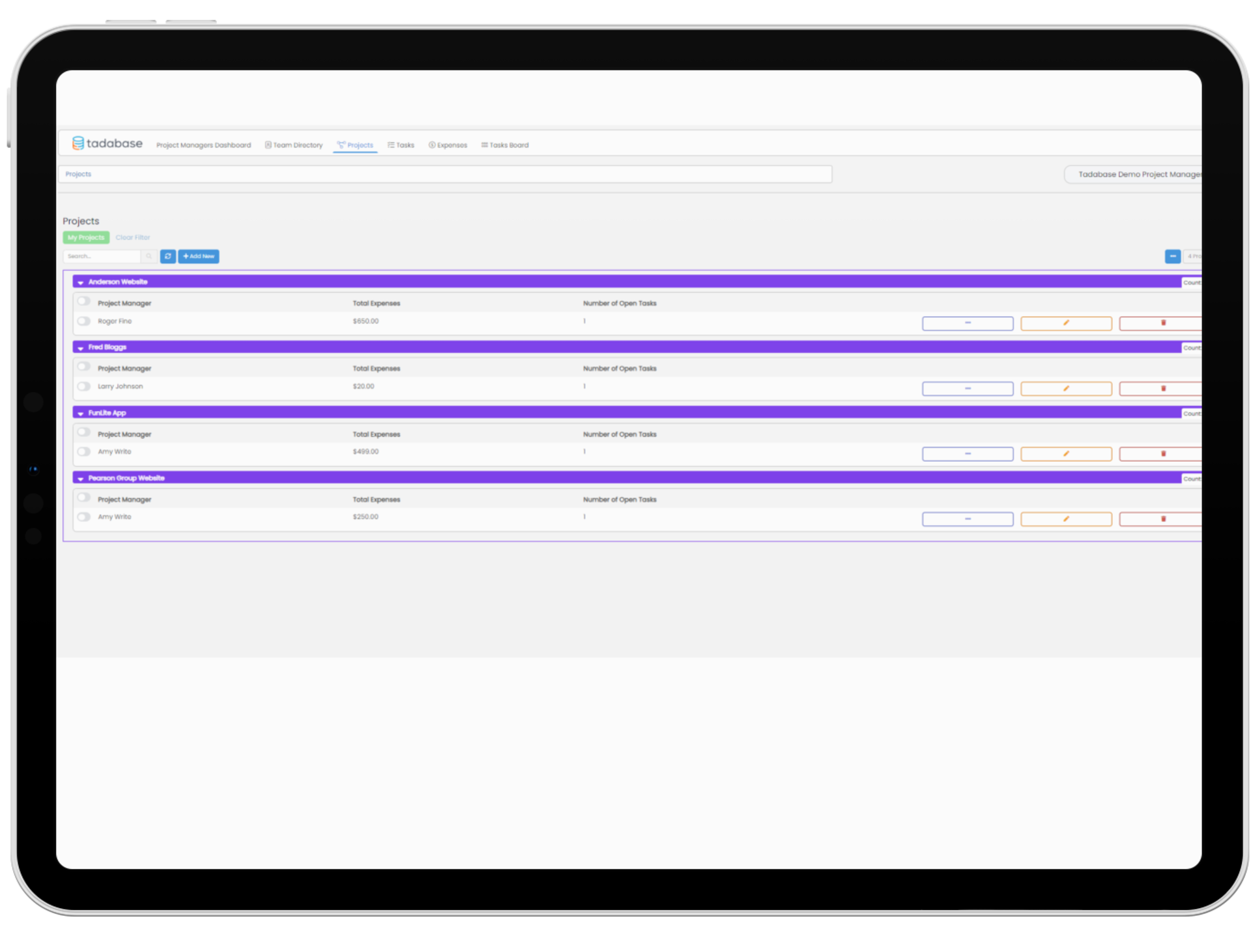This screenshot has width=1251, height=938.
Task: Open details for Roger Fine row
Action: [x=968, y=324]
